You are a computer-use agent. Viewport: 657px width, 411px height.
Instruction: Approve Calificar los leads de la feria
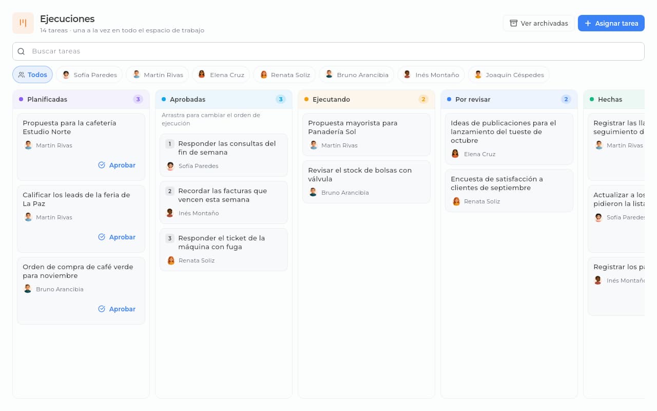tap(117, 237)
